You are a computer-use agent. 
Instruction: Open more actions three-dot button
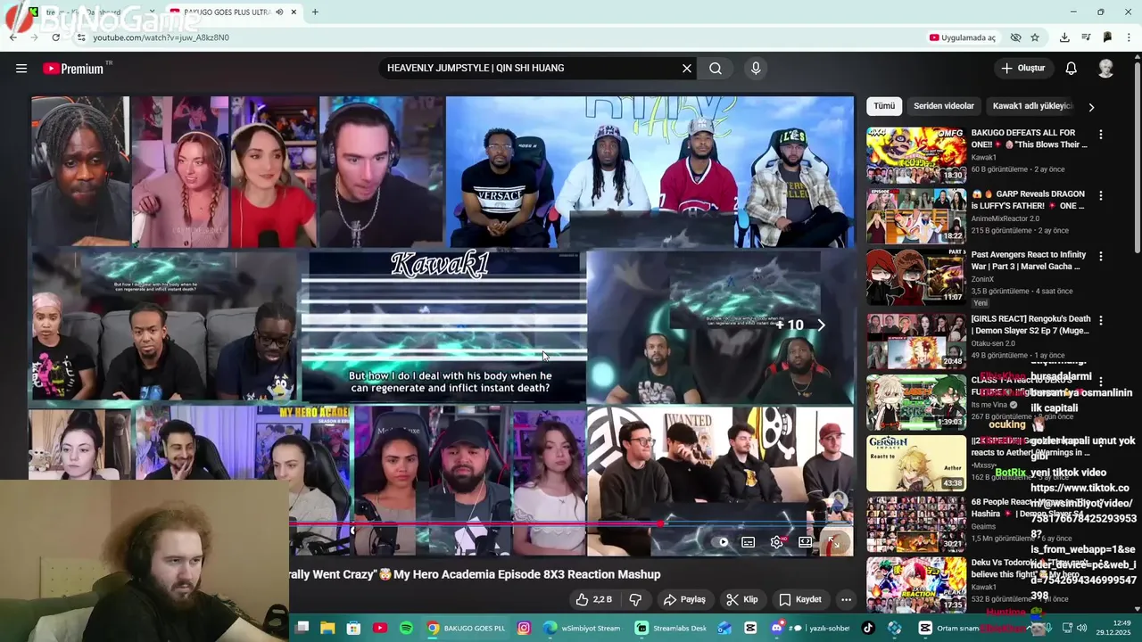click(x=846, y=599)
